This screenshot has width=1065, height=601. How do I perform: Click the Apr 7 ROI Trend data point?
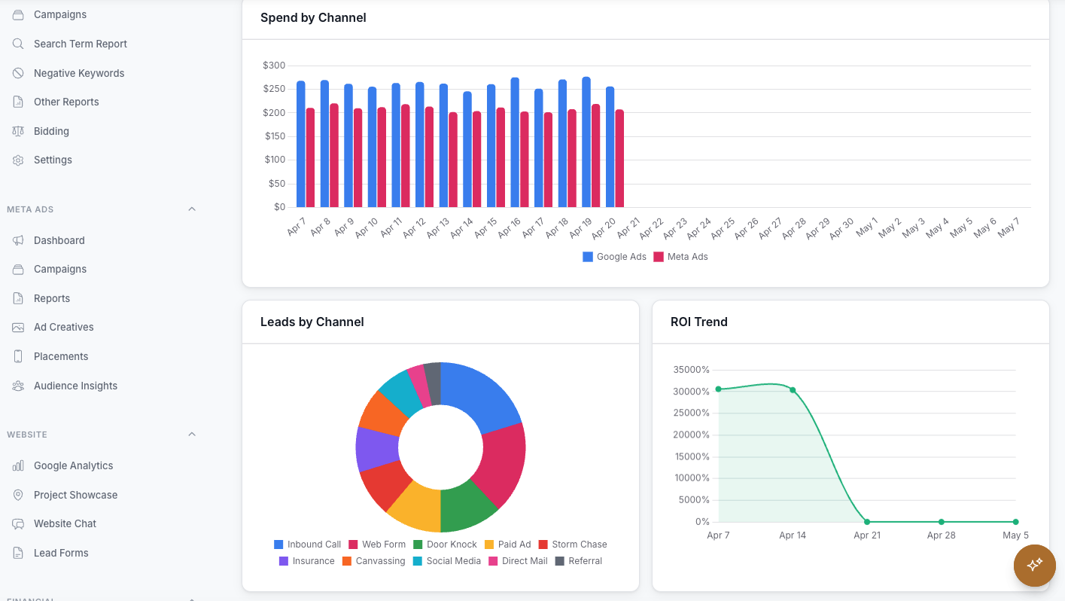718,389
